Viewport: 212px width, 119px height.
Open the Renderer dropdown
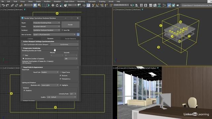click(46, 30)
